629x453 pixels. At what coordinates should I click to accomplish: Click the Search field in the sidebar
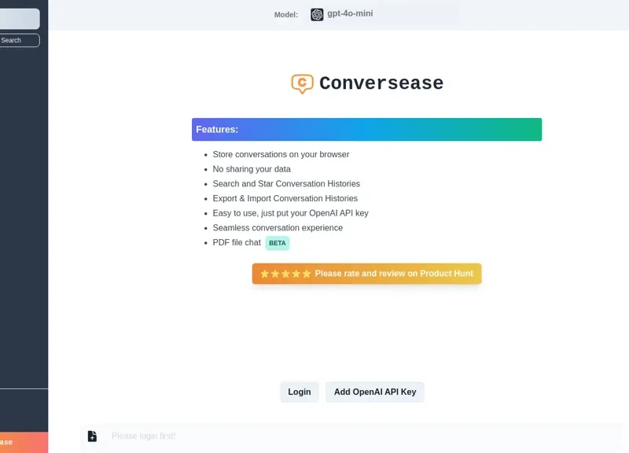(x=19, y=40)
